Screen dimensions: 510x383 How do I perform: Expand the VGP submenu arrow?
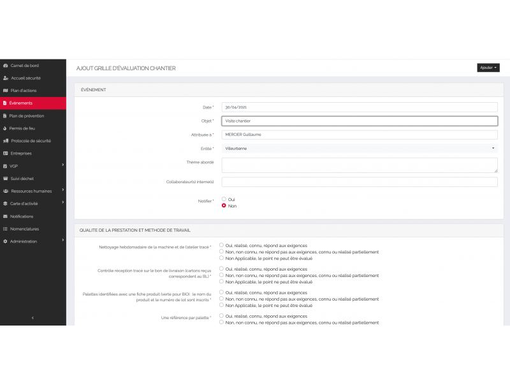62,165
